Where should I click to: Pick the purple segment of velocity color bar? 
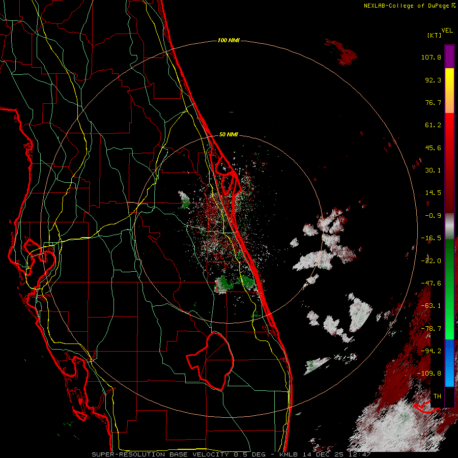[449, 56]
